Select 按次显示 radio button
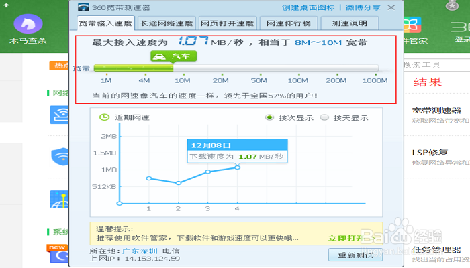 pyautogui.click(x=269, y=117)
